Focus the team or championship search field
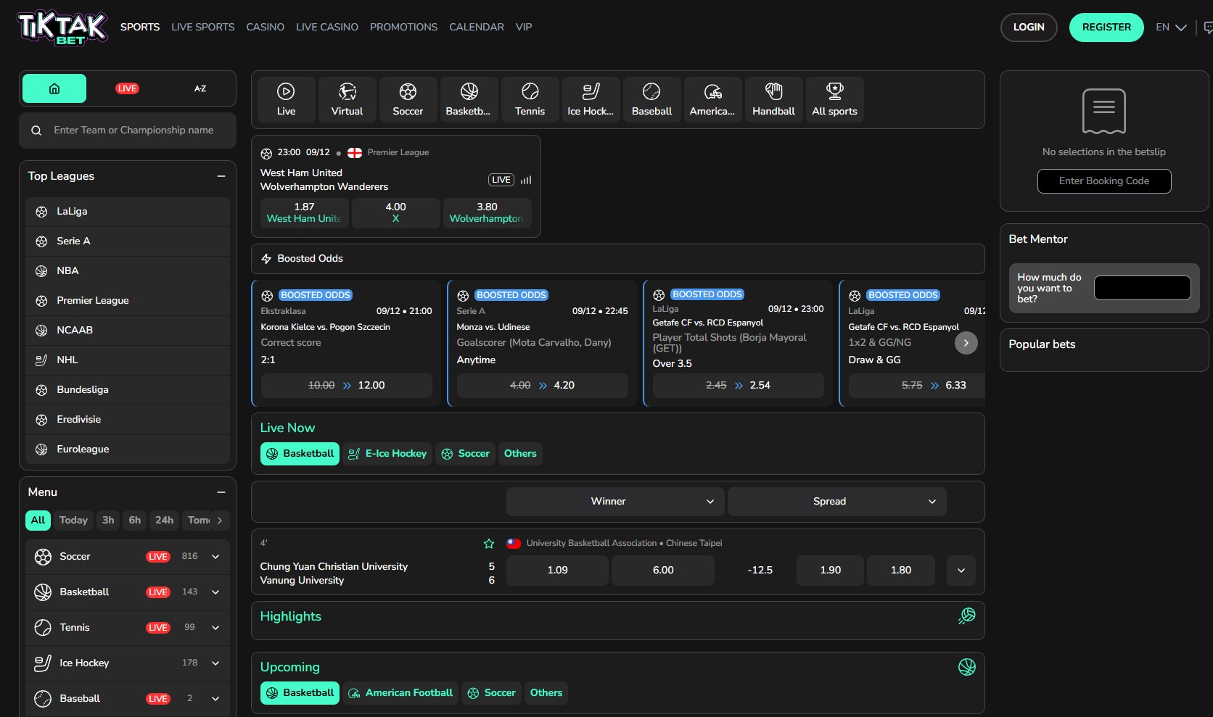This screenshot has height=717, width=1213. click(128, 130)
